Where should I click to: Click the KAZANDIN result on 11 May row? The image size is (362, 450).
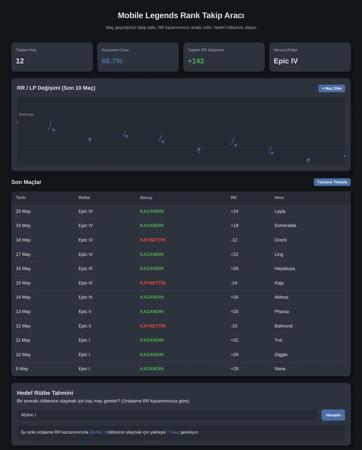coord(152,340)
